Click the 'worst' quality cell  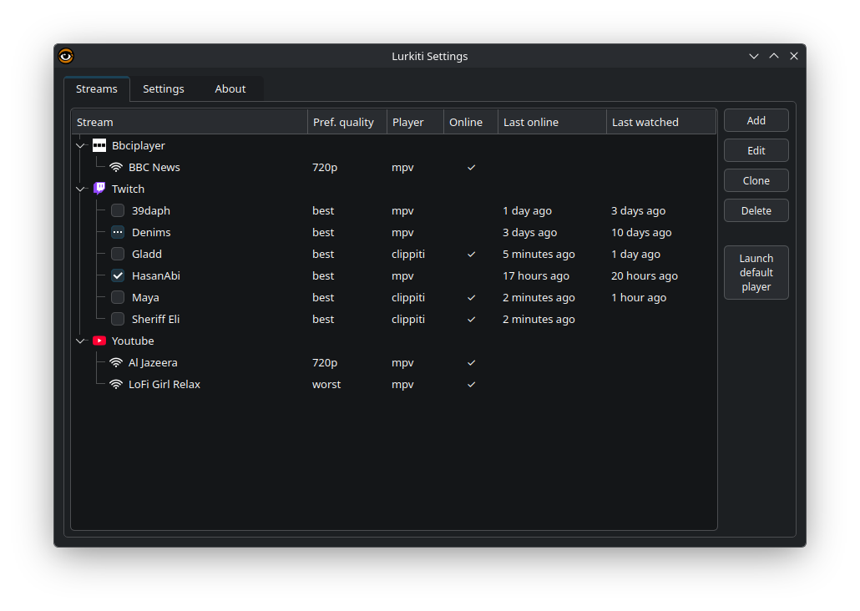point(326,385)
